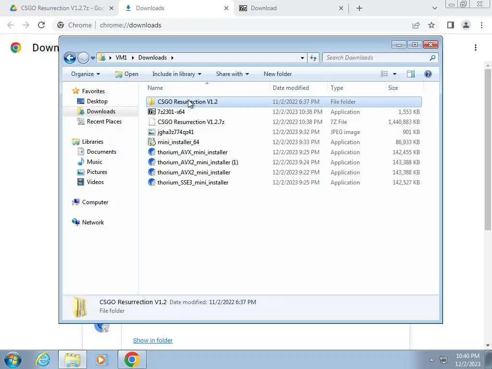Open a new Chrome tab
Image resolution: width=492 pixels, height=369 pixels.
click(x=359, y=9)
